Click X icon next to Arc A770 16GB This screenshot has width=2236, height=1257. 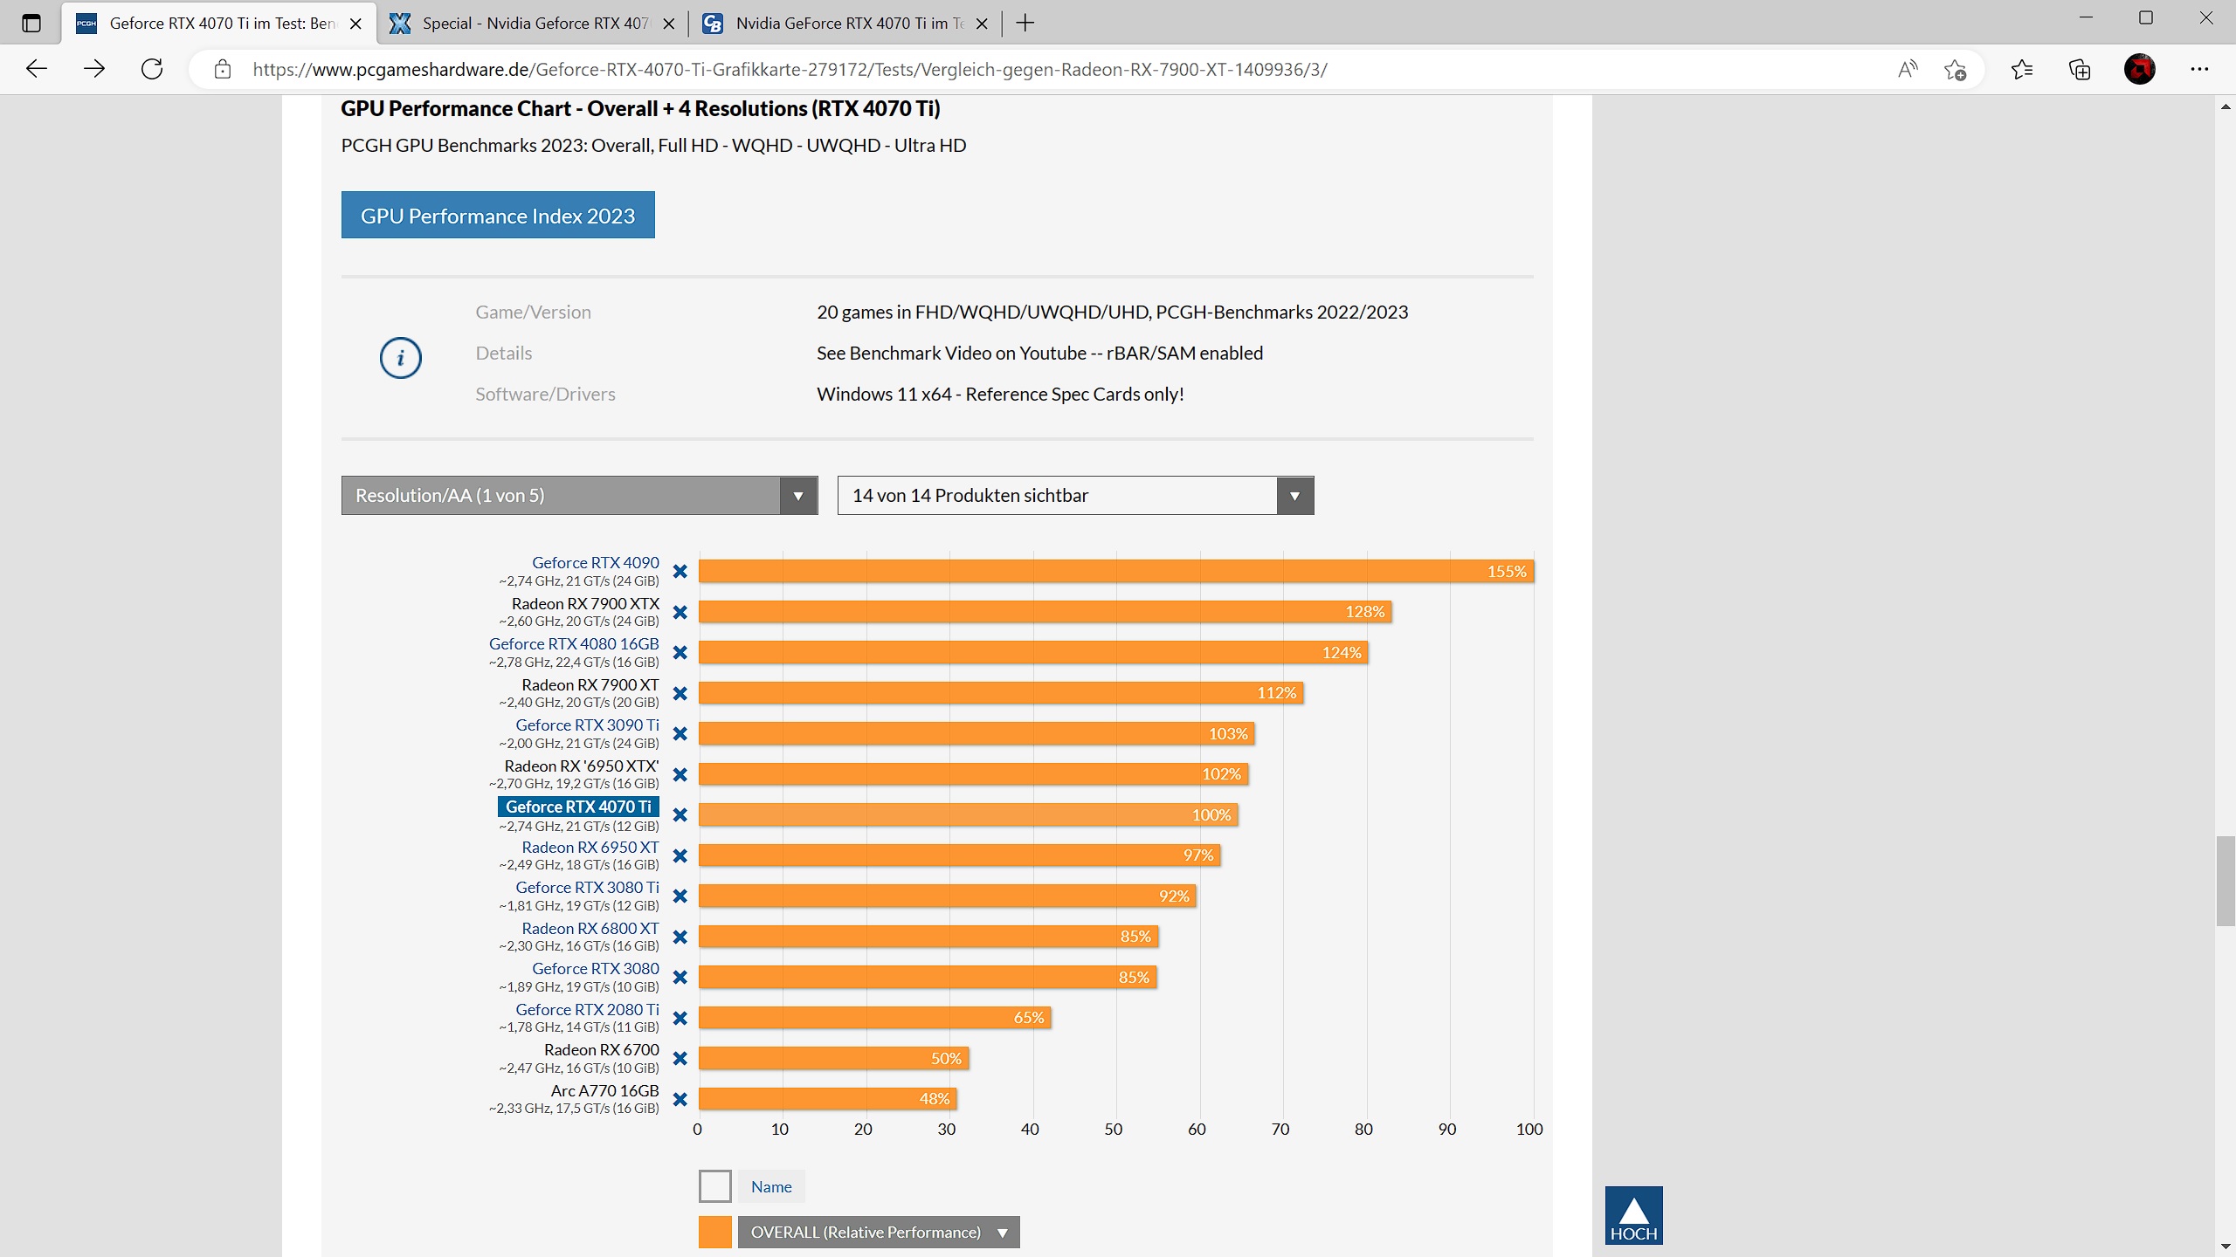click(680, 1099)
